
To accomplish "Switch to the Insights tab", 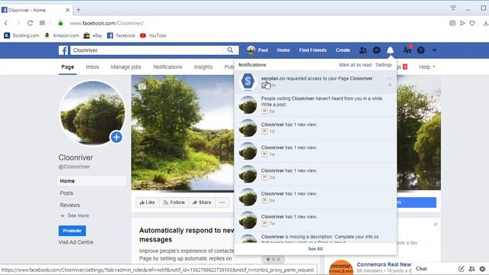I will (203, 66).
